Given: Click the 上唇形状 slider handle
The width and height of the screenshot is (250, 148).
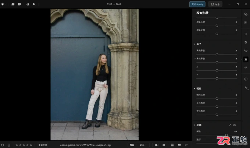Looking at the screenshot, I should click(217, 107).
